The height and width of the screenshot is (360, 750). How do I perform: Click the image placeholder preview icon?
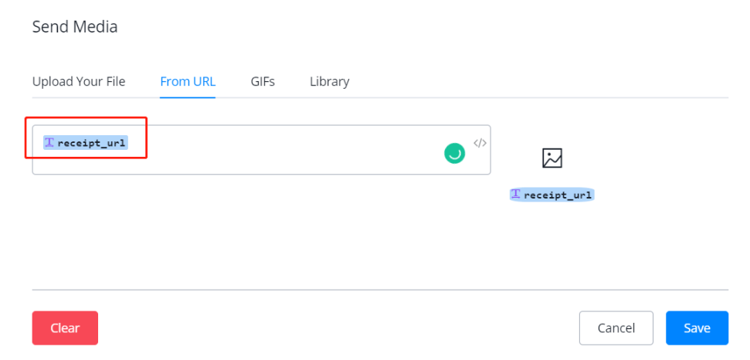551,158
